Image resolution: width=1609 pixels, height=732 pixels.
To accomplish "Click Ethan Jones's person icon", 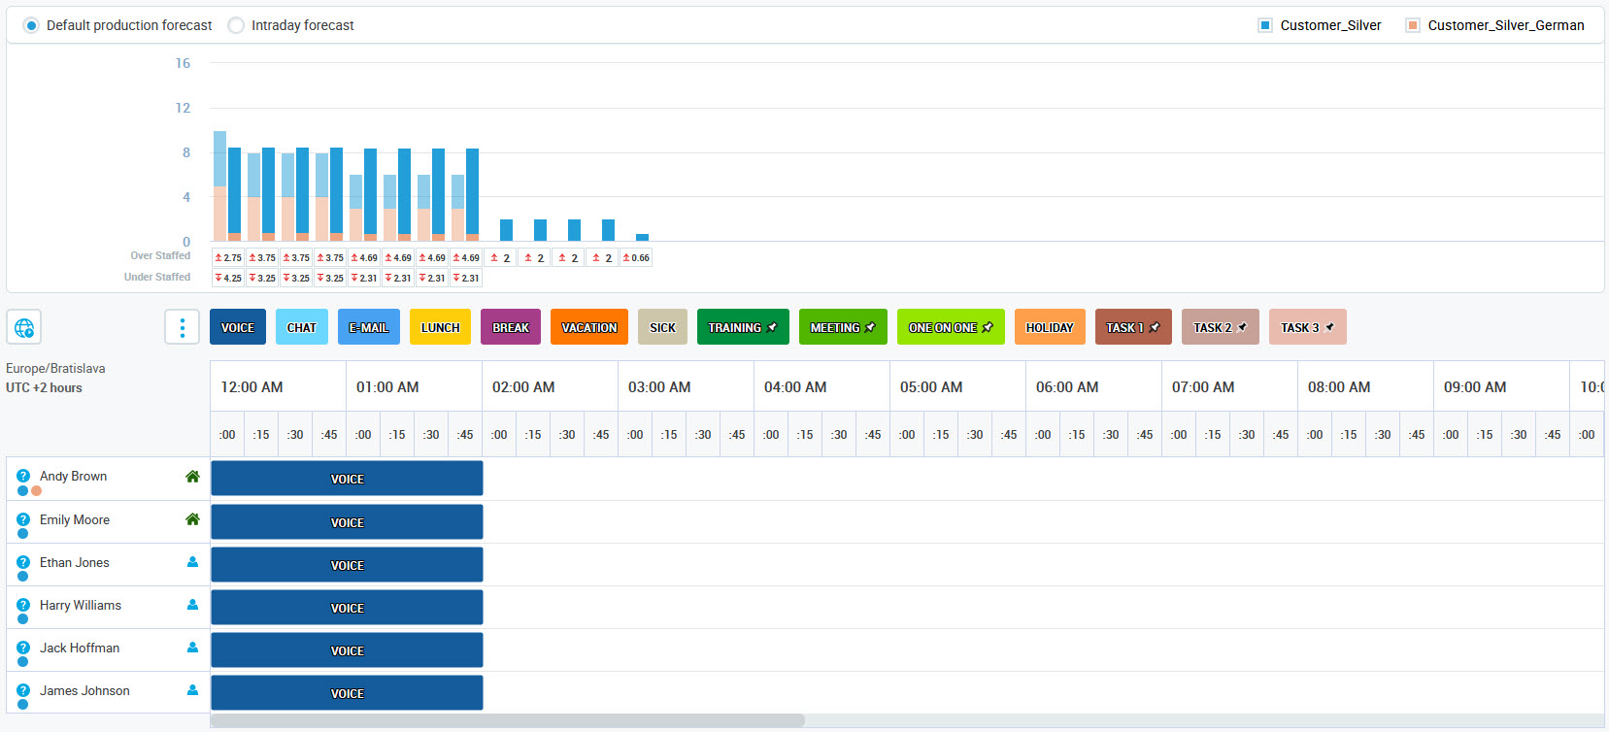I will coord(192,562).
